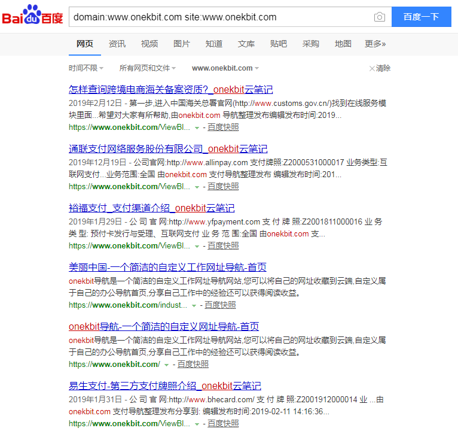The width and height of the screenshot is (458, 434).
Task: Expand arrow beside 海关备案资质 result URL
Action: pos(197,128)
